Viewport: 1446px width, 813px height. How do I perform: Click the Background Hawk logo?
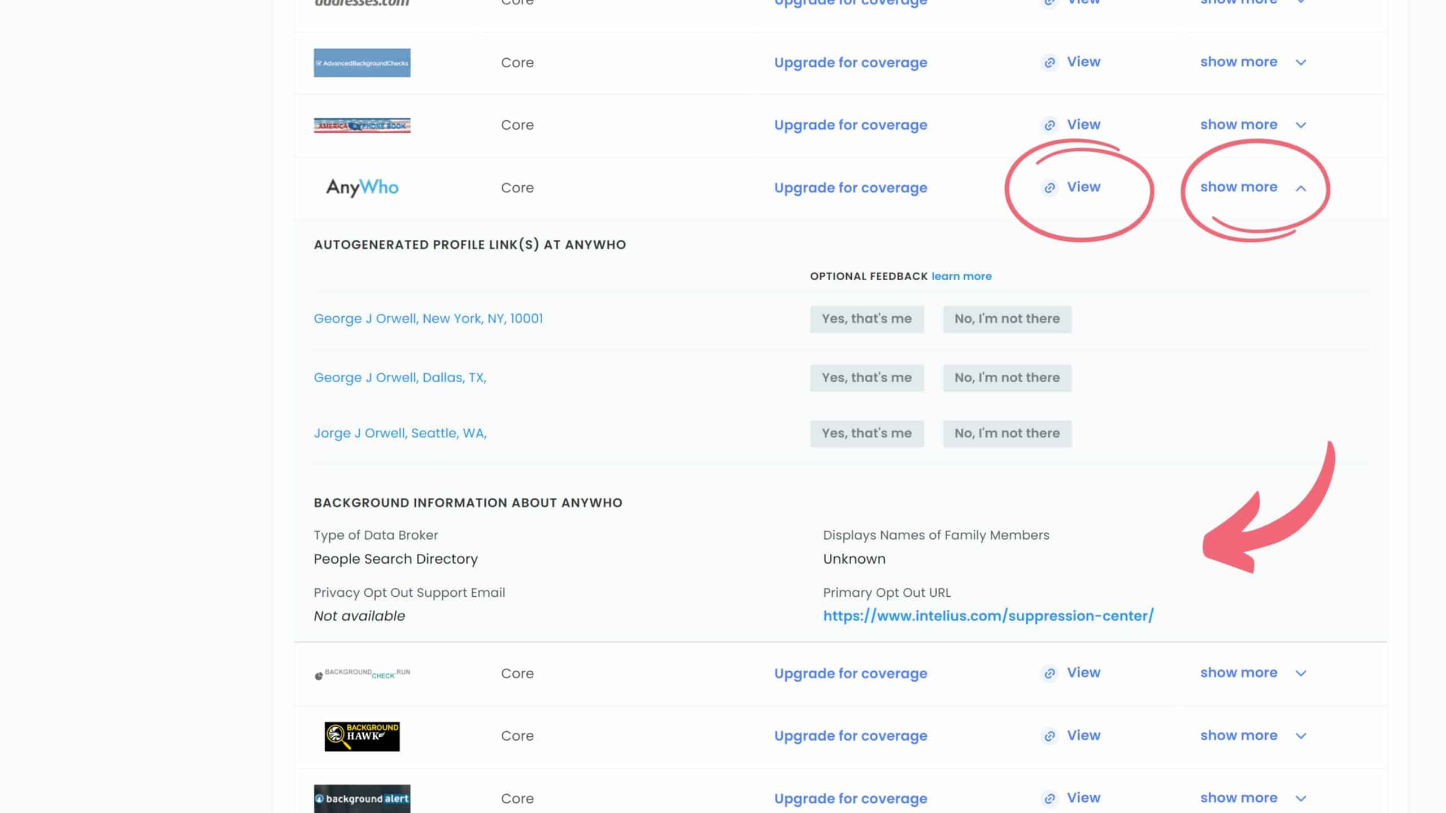pos(362,736)
